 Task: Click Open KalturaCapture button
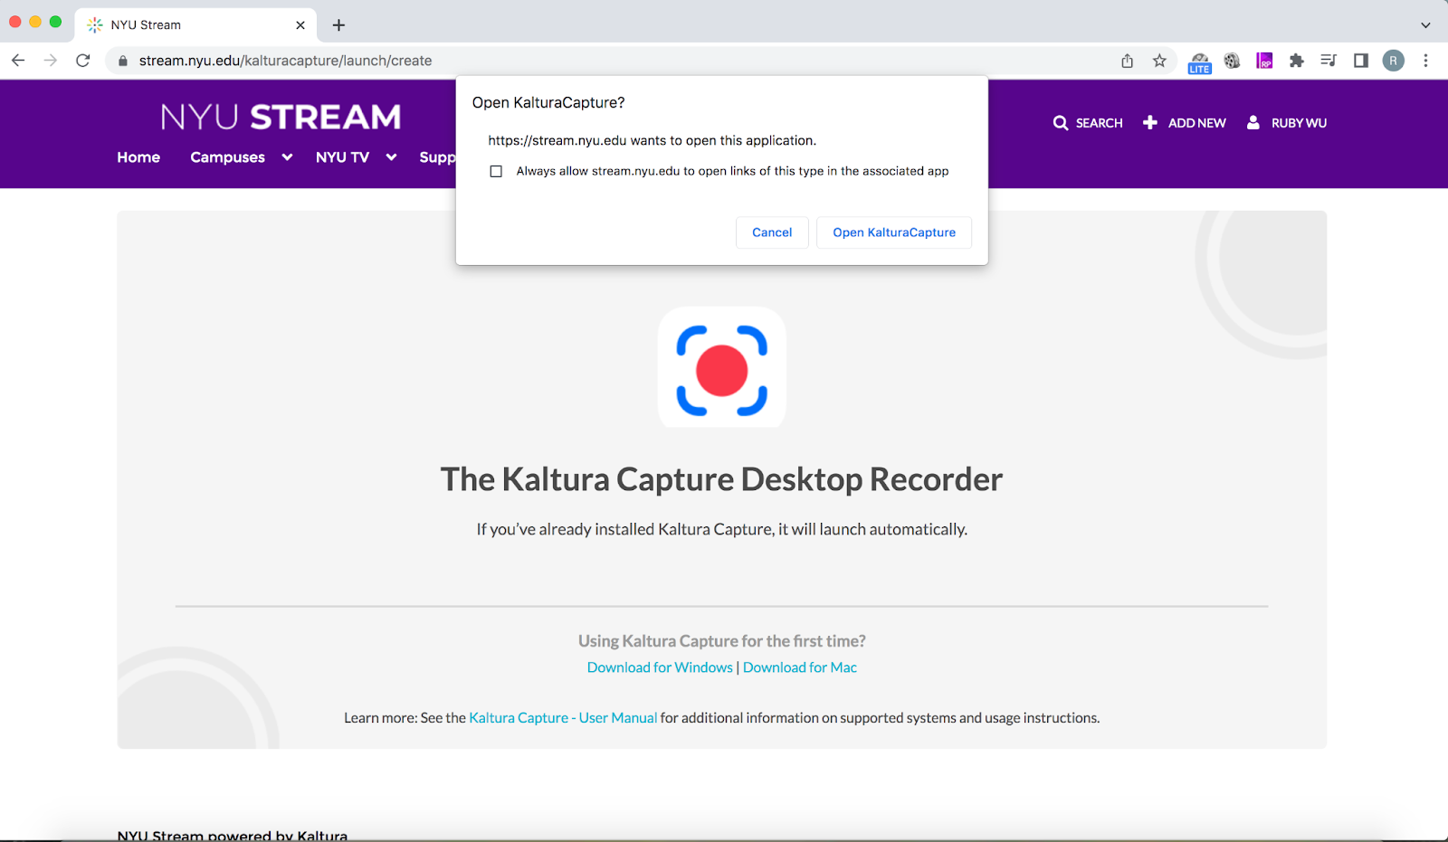894,232
